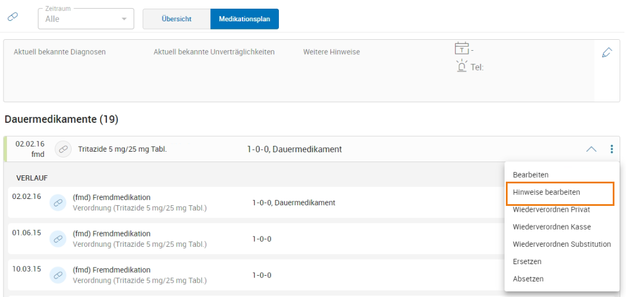Click the three-dot menu of Tritazide
Image resolution: width=626 pixels, height=297 pixels.
(612, 149)
